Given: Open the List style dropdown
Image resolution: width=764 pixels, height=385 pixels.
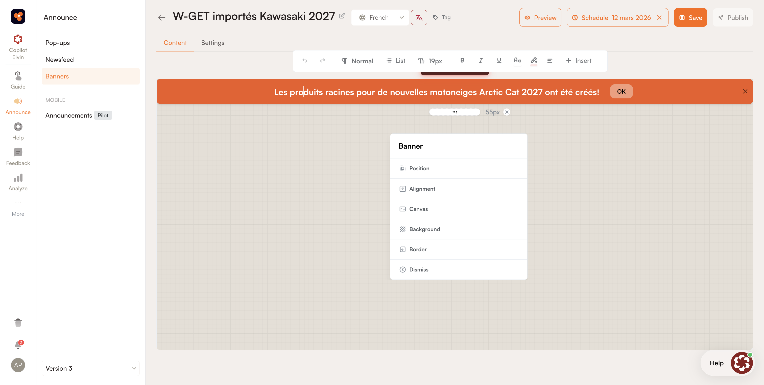Looking at the screenshot, I should [x=396, y=61].
